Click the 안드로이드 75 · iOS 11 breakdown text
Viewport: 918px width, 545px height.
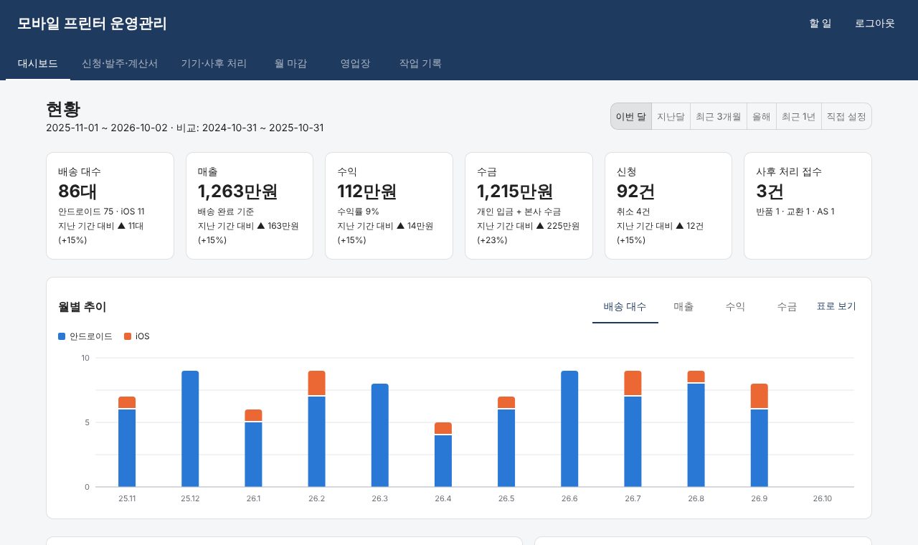pyautogui.click(x=101, y=212)
